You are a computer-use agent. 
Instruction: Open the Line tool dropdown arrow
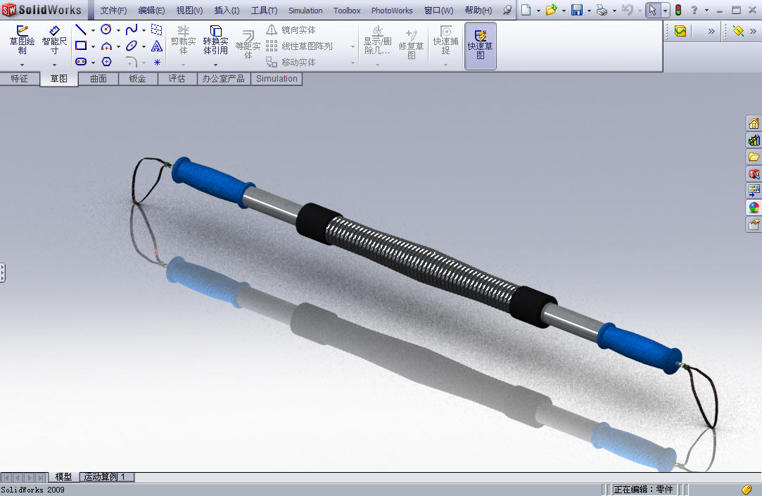point(93,31)
